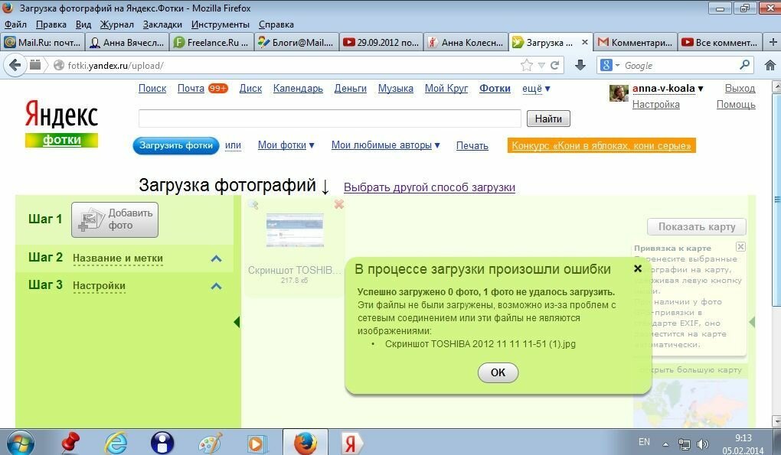781x455 pixels.
Task: Open the 'Мои фотки' dropdown menu
Action: point(286,145)
